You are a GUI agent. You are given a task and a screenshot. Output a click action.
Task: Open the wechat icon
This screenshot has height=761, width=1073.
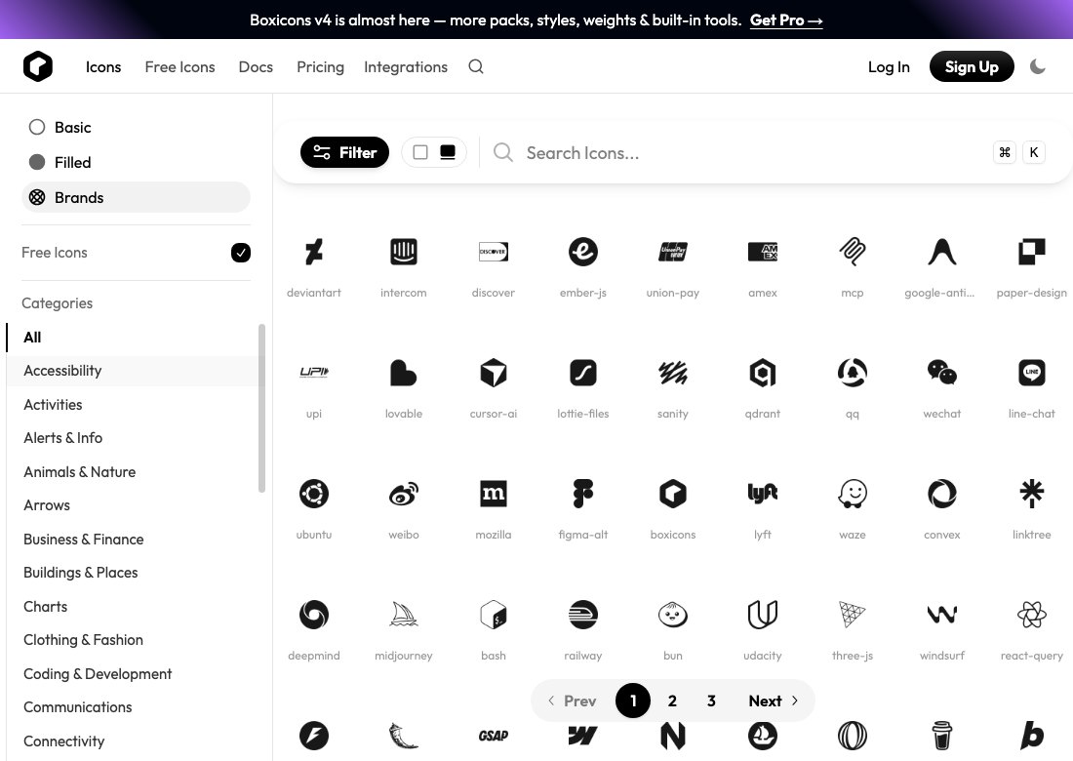coord(942,373)
